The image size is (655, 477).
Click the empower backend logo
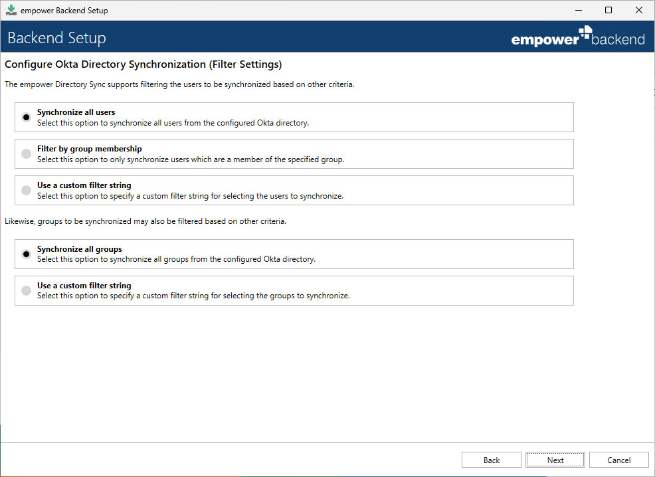pyautogui.click(x=578, y=37)
